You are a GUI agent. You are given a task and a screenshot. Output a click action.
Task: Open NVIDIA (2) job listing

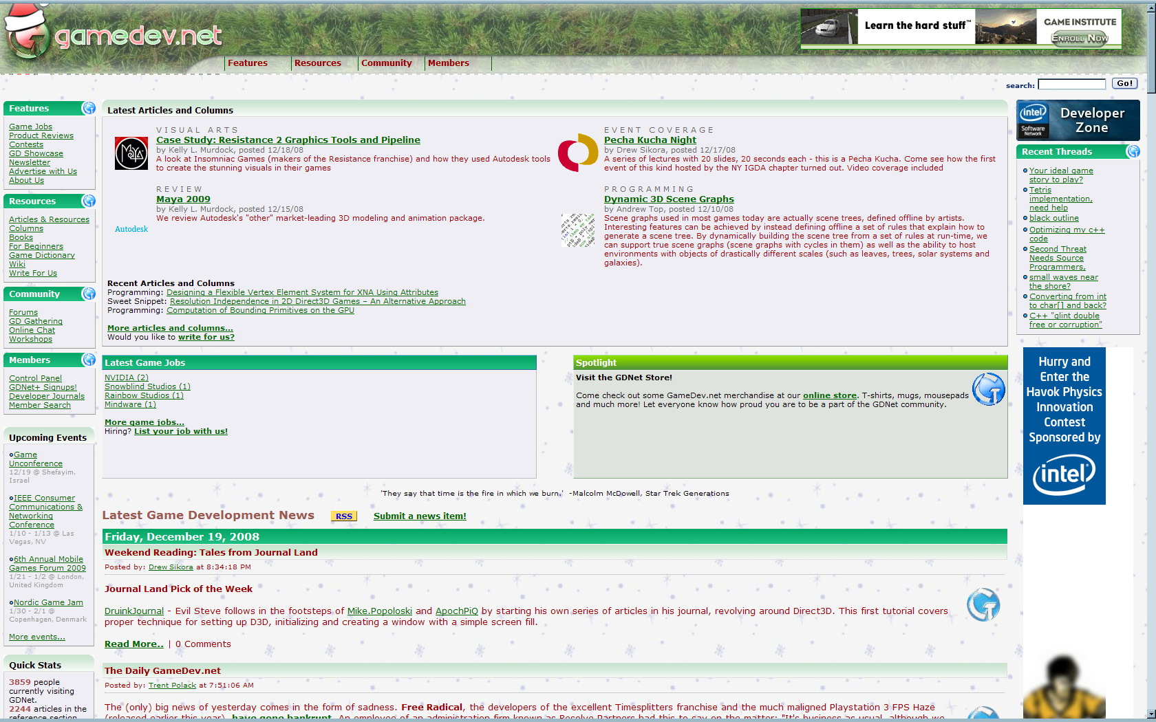click(x=127, y=378)
